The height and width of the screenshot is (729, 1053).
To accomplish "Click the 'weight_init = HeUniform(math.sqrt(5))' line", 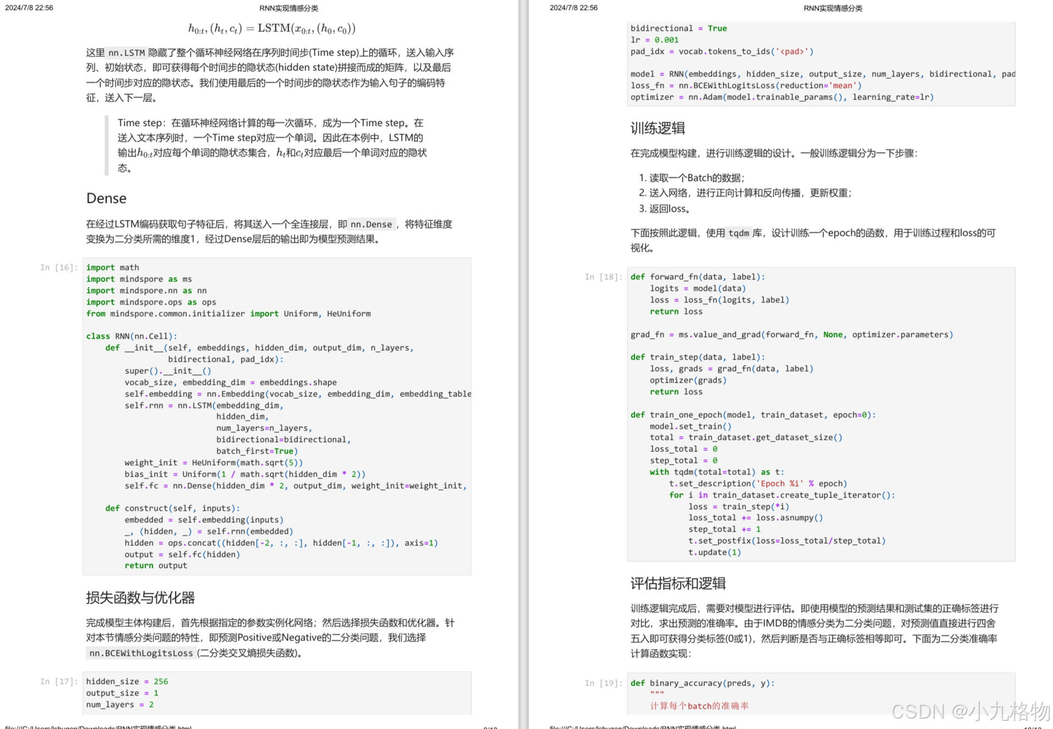I will pos(213,463).
